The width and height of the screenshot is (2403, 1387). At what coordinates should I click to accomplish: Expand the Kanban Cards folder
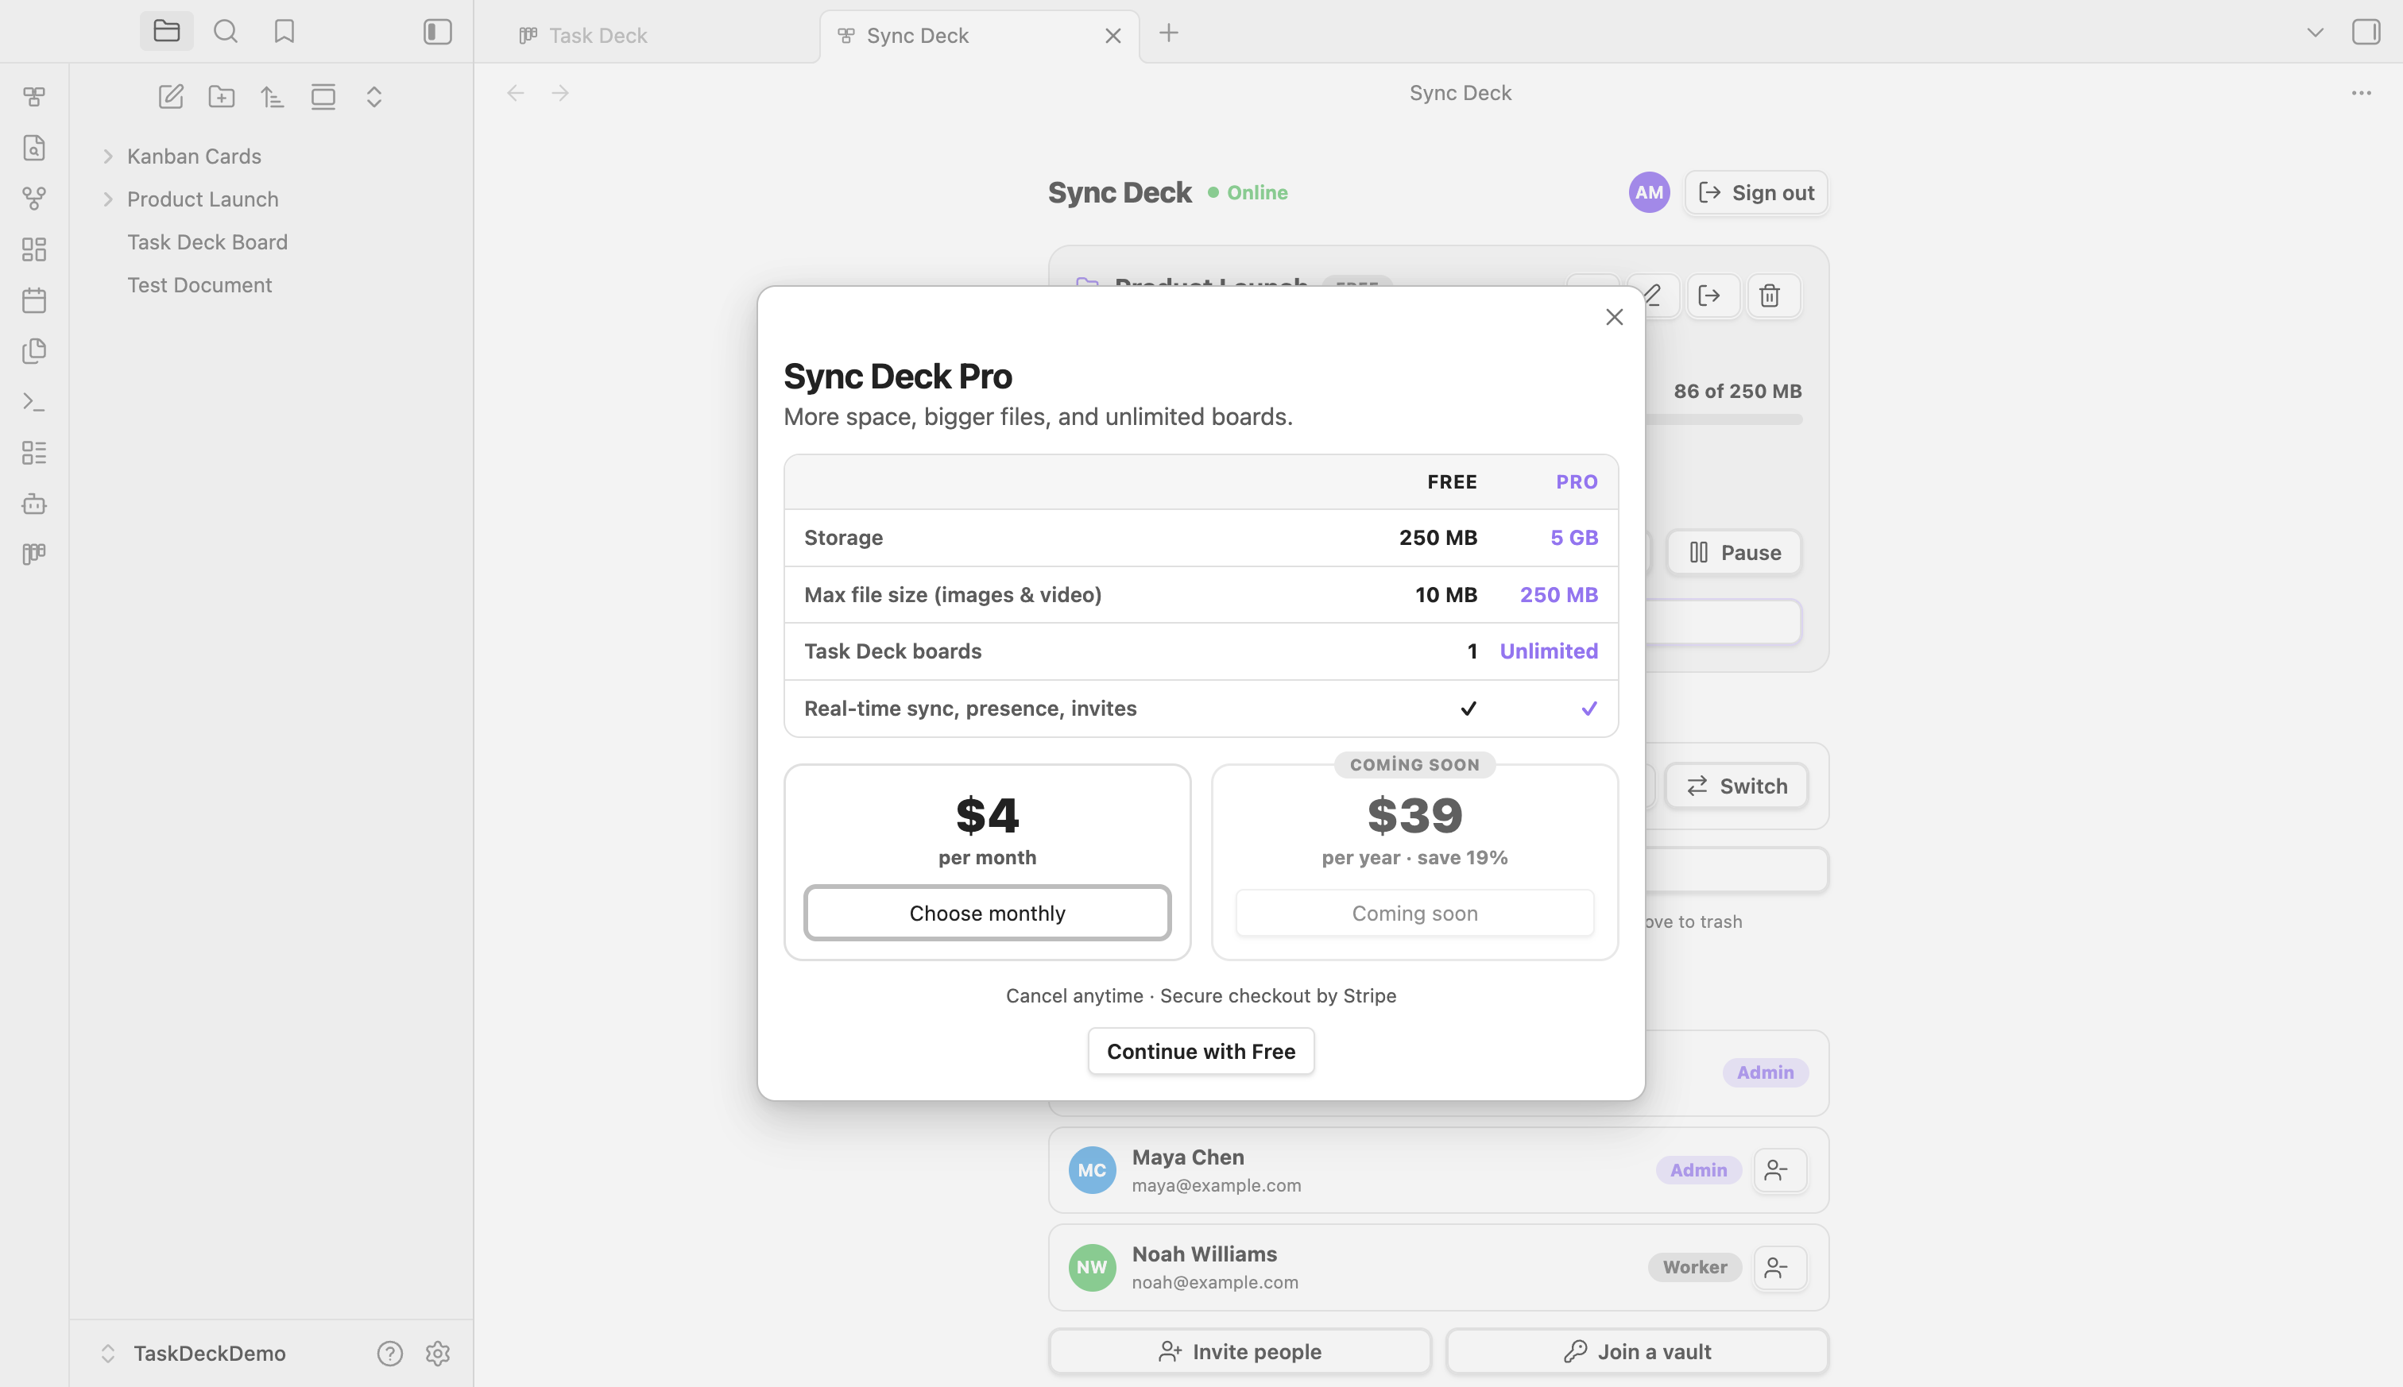107,156
